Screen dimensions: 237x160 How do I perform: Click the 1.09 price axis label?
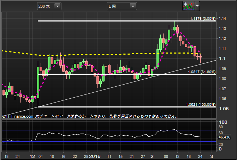(x=222, y=69)
